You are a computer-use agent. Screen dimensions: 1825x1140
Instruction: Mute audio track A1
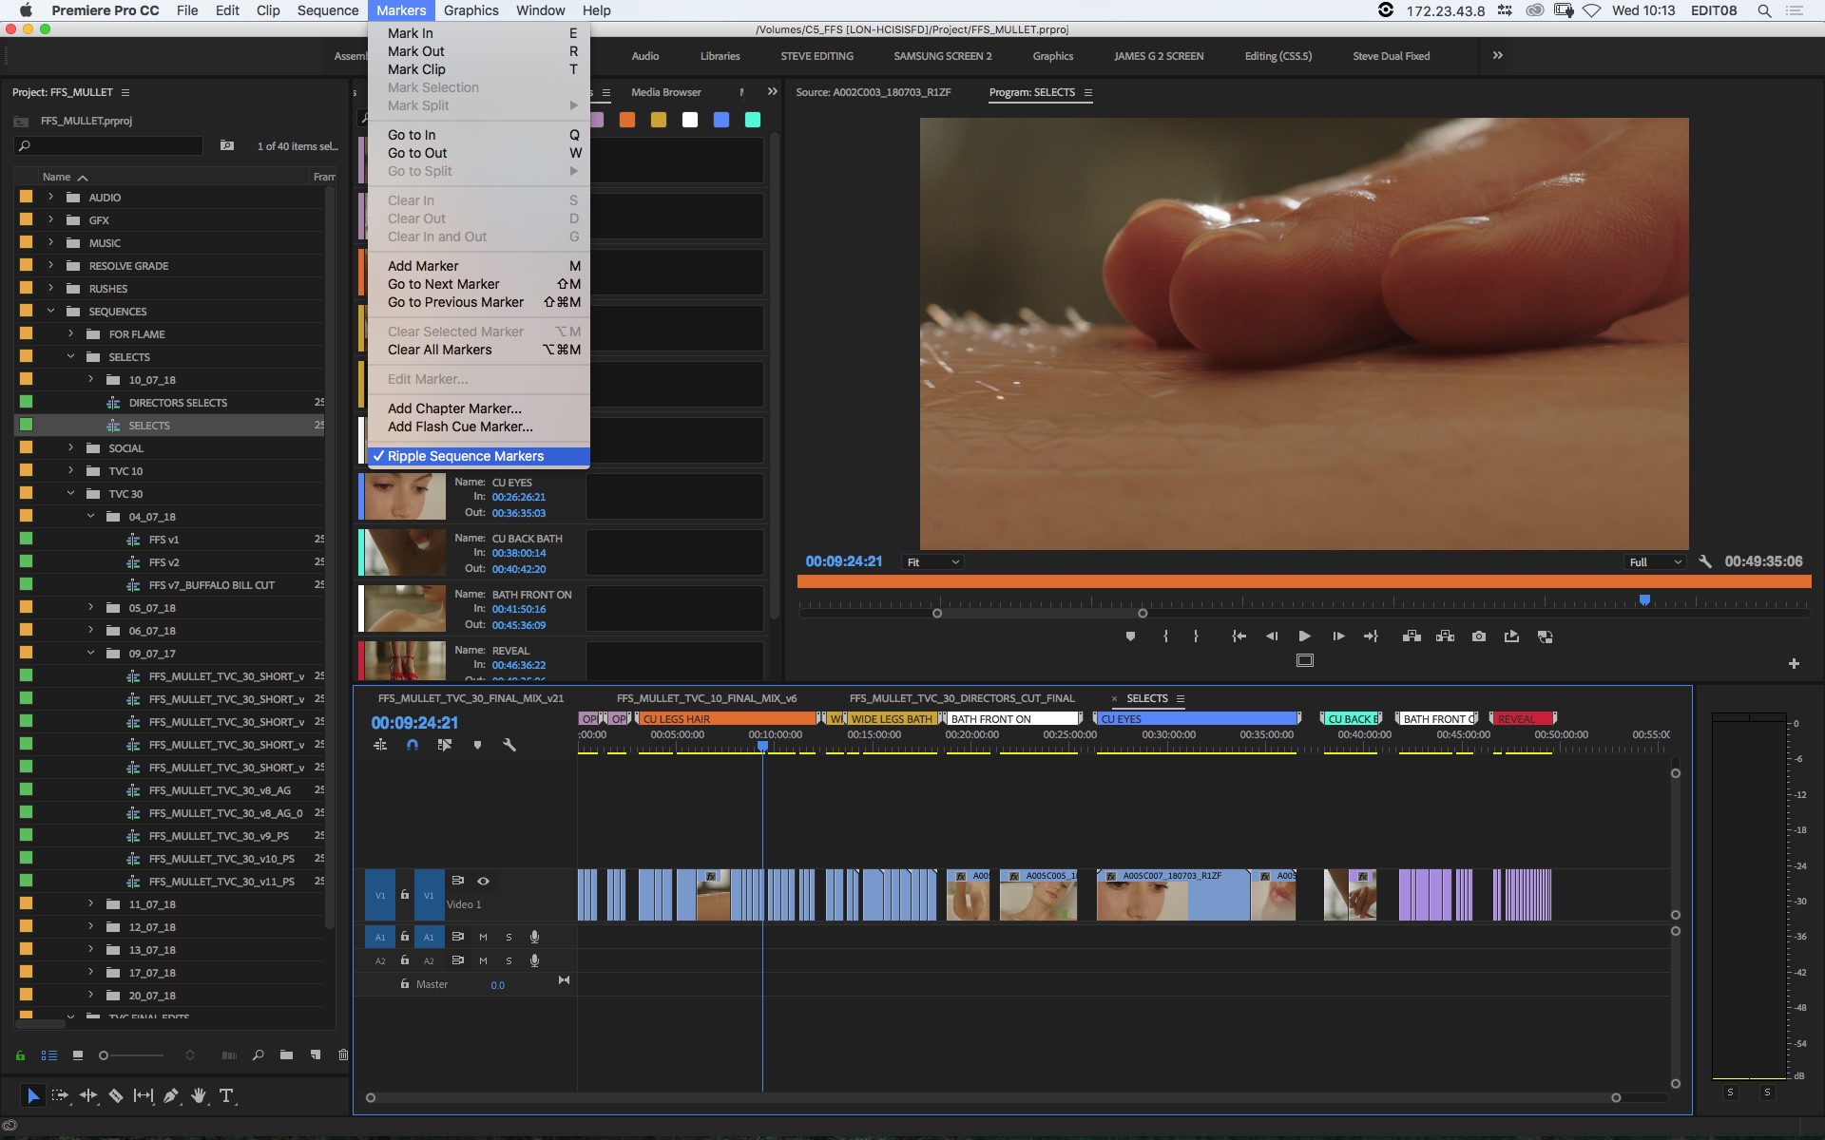point(483,937)
